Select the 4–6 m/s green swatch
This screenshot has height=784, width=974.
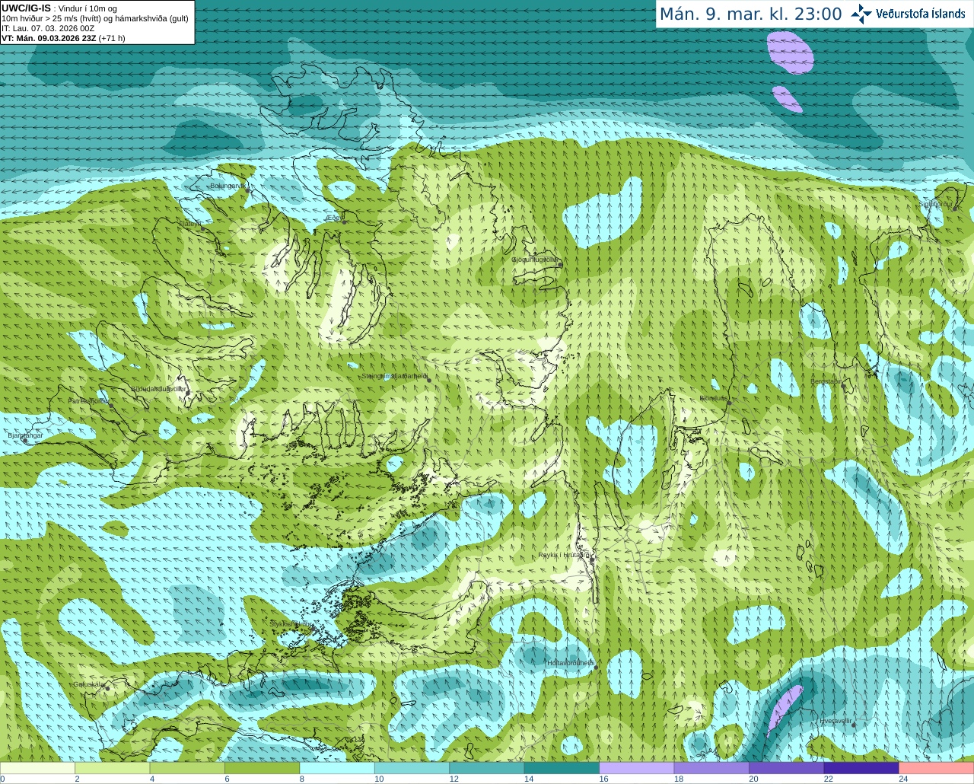(188, 768)
